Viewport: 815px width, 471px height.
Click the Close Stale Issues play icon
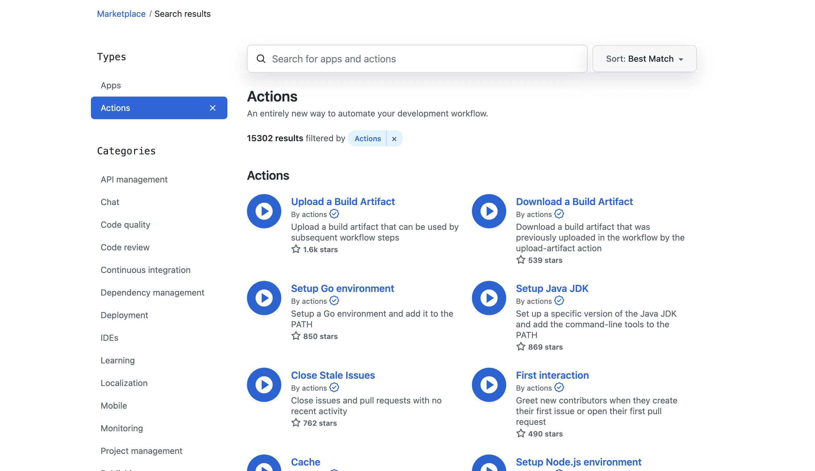[264, 385]
